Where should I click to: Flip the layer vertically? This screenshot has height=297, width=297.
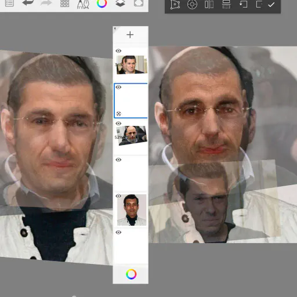pos(226,4)
